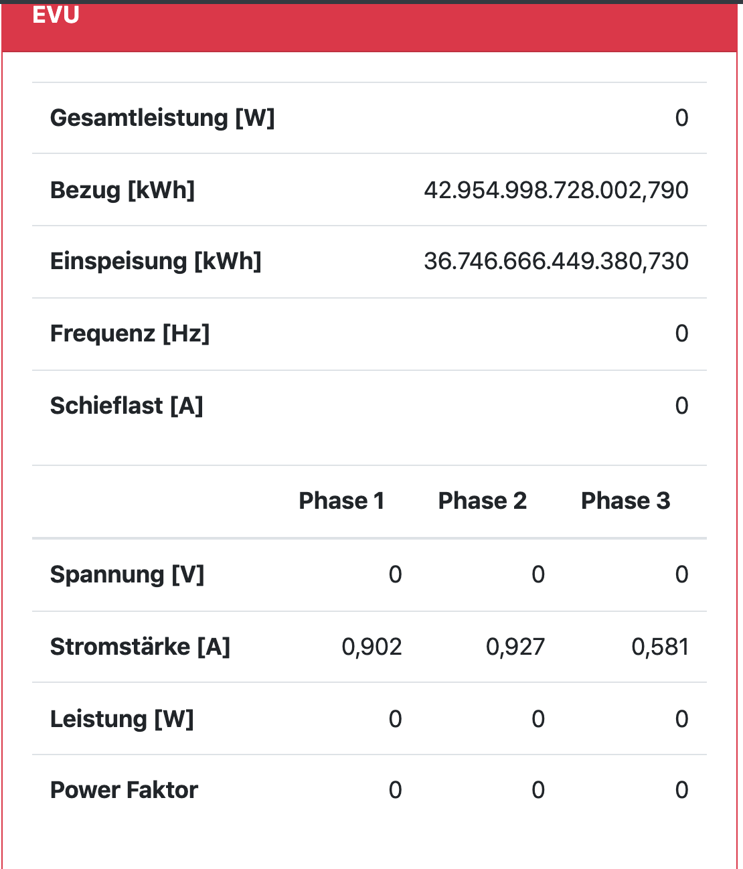Select the Spannung [V] row label
The width and height of the screenshot is (743, 869).
coord(127,574)
